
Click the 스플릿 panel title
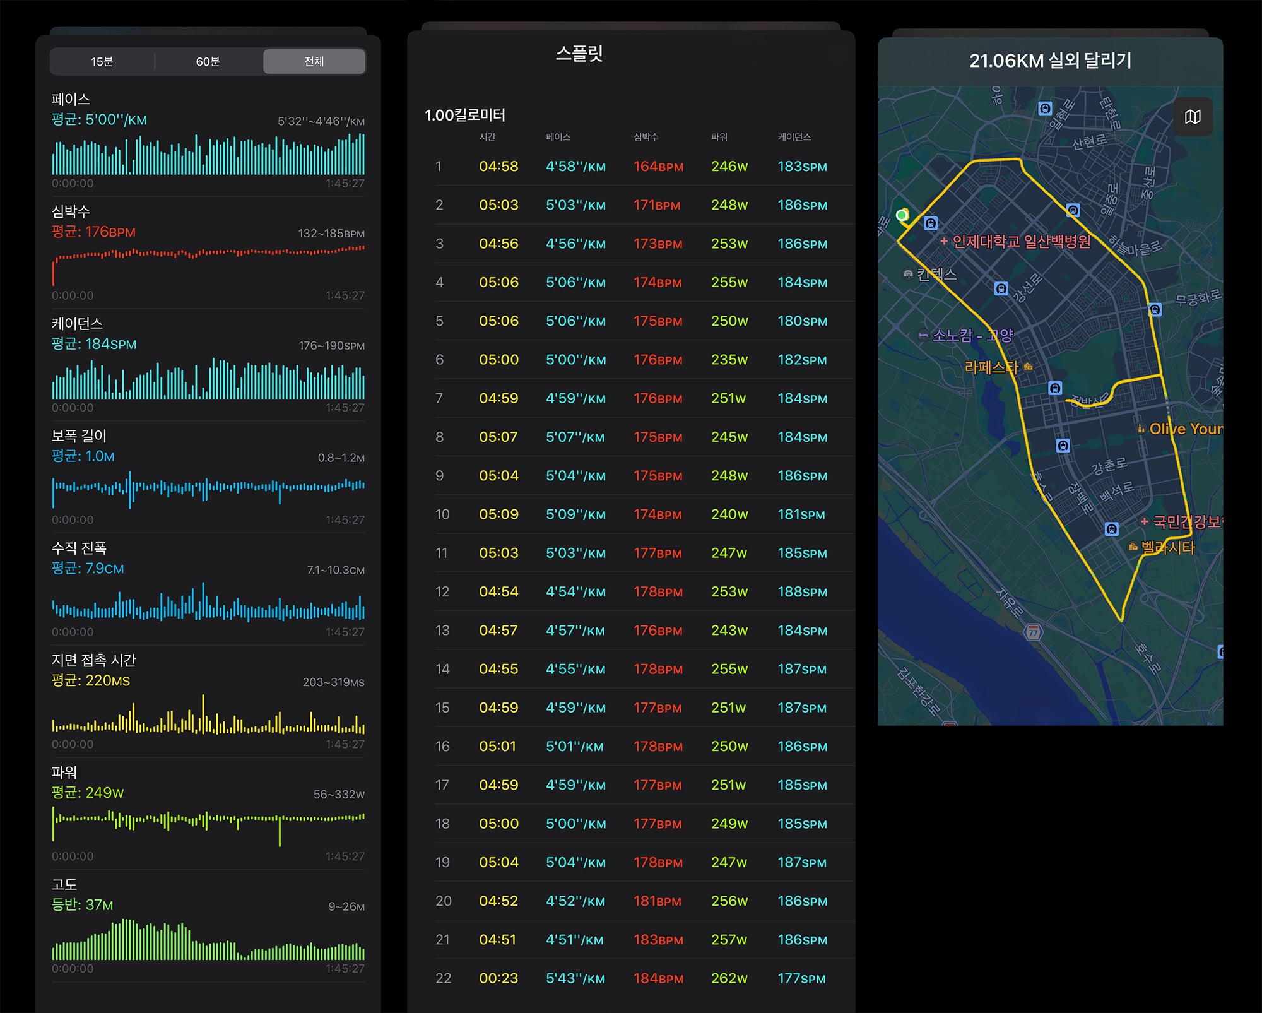(x=579, y=53)
